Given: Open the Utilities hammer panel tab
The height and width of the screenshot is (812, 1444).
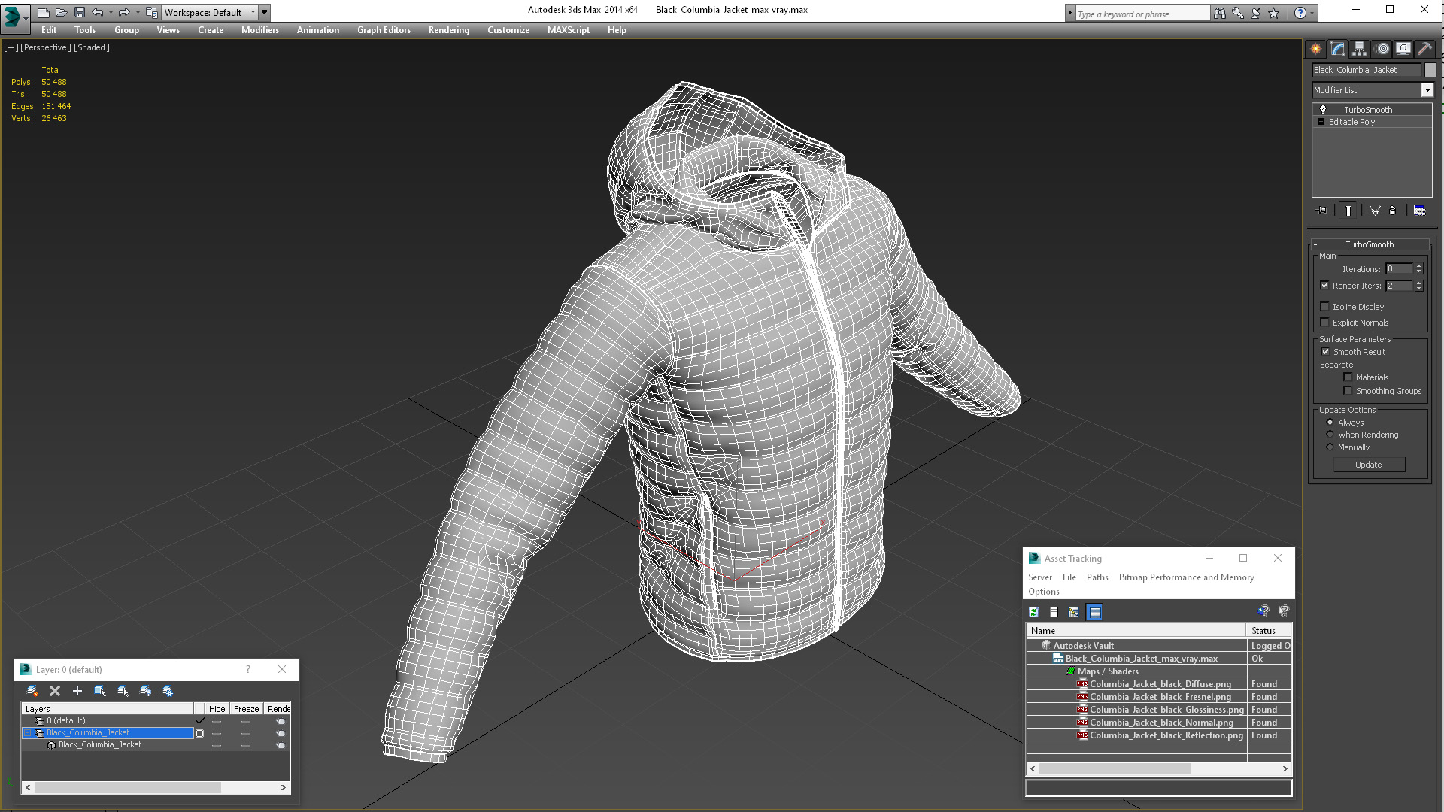Looking at the screenshot, I should [x=1424, y=49].
